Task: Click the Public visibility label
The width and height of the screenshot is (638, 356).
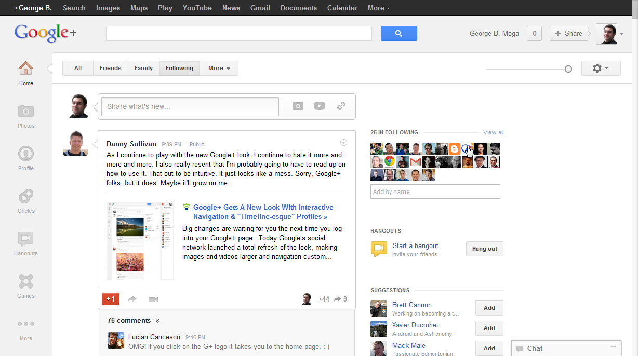Action: [197, 144]
